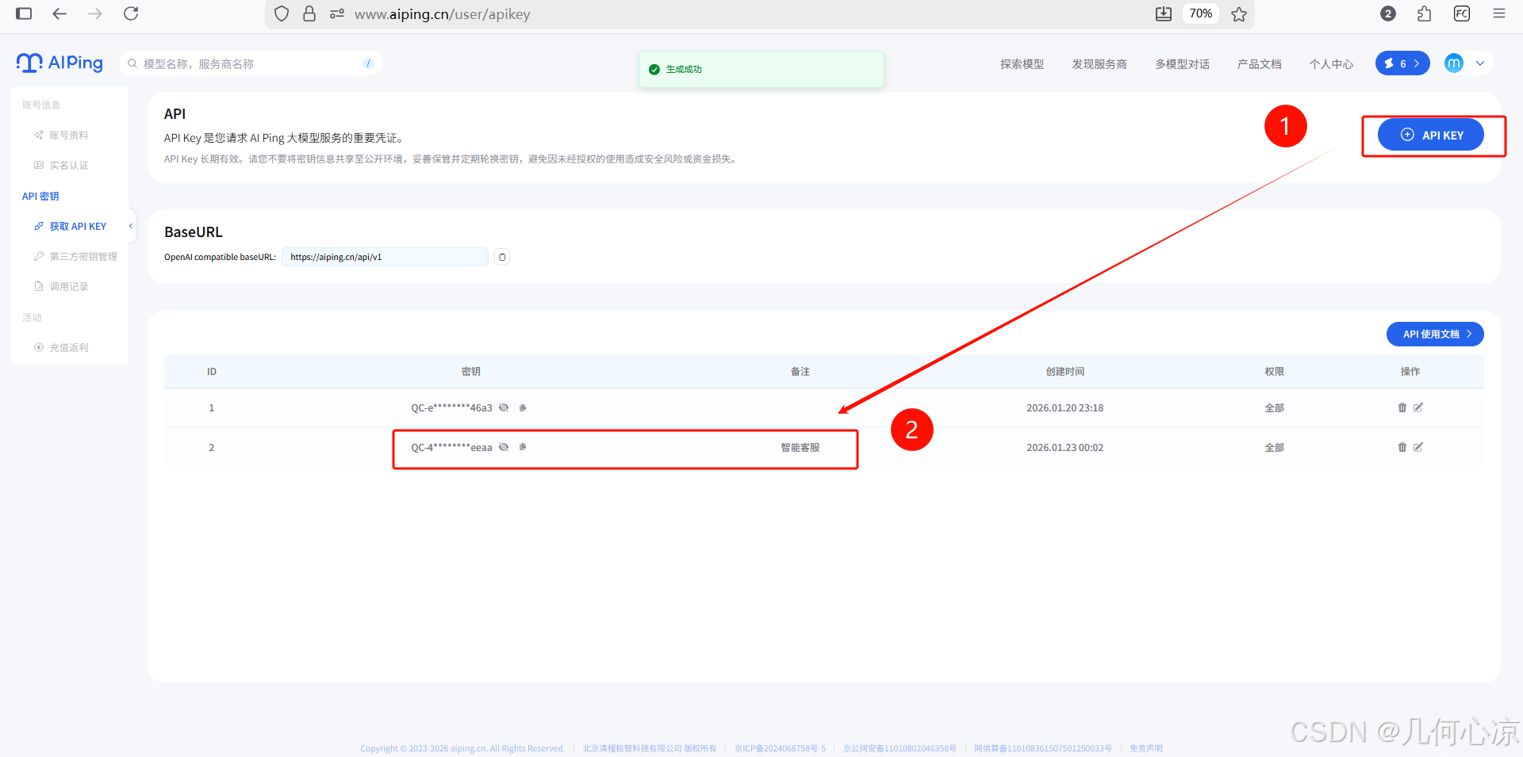Copy key QC-e********46a3
The image size is (1523, 757).
[x=523, y=407]
